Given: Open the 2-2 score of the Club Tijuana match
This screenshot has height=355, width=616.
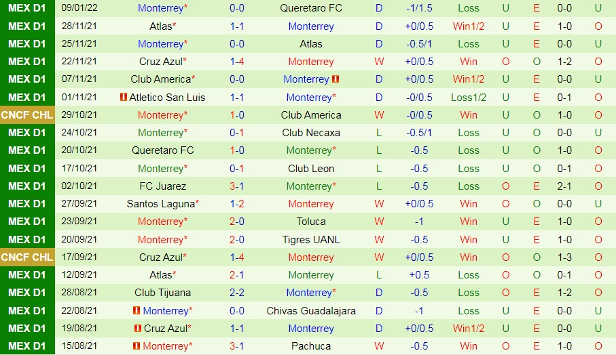Looking at the screenshot, I should tap(237, 293).
